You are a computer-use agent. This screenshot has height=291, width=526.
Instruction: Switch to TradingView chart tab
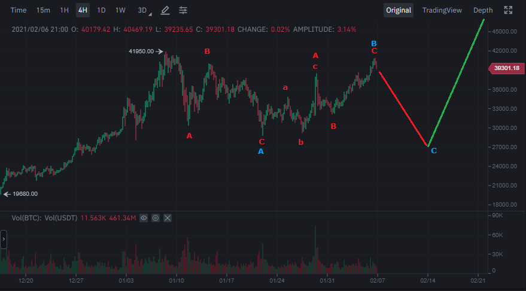(442, 10)
